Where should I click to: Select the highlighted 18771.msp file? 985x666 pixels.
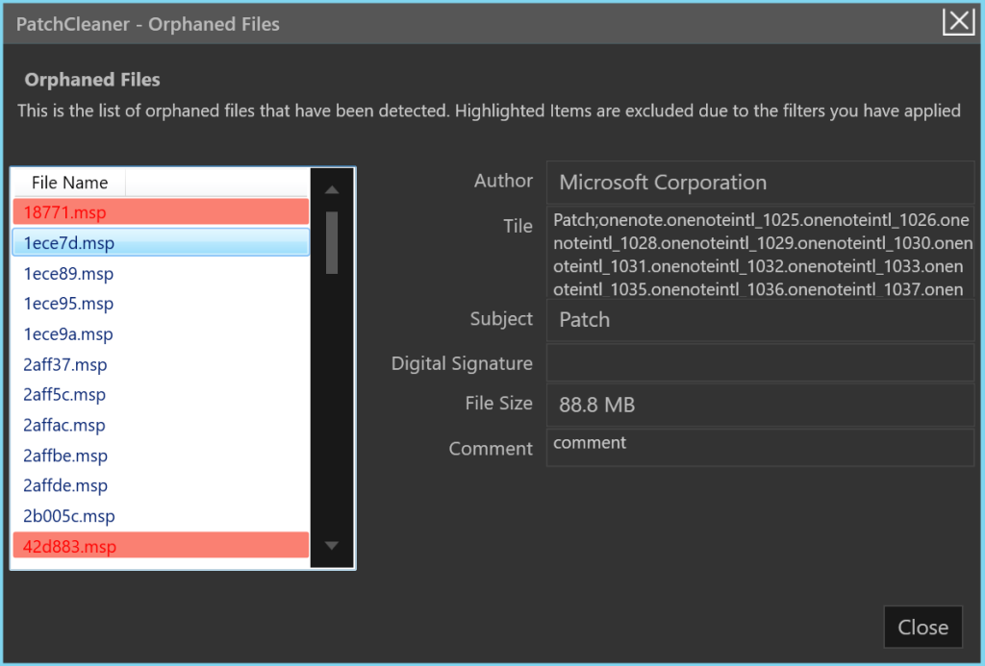(161, 212)
